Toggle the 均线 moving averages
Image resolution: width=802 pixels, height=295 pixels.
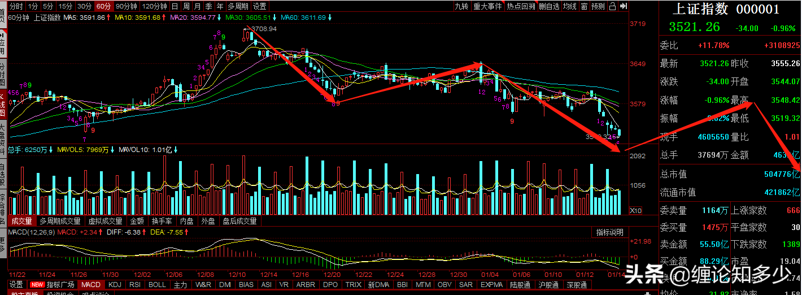pyautogui.click(x=570, y=6)
